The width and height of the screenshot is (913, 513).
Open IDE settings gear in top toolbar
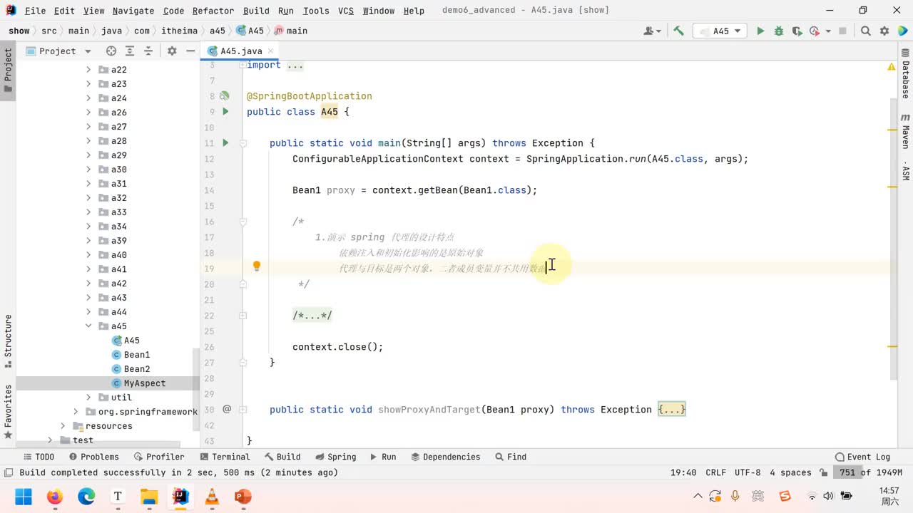pyautogui.click(x=884, y=31)
